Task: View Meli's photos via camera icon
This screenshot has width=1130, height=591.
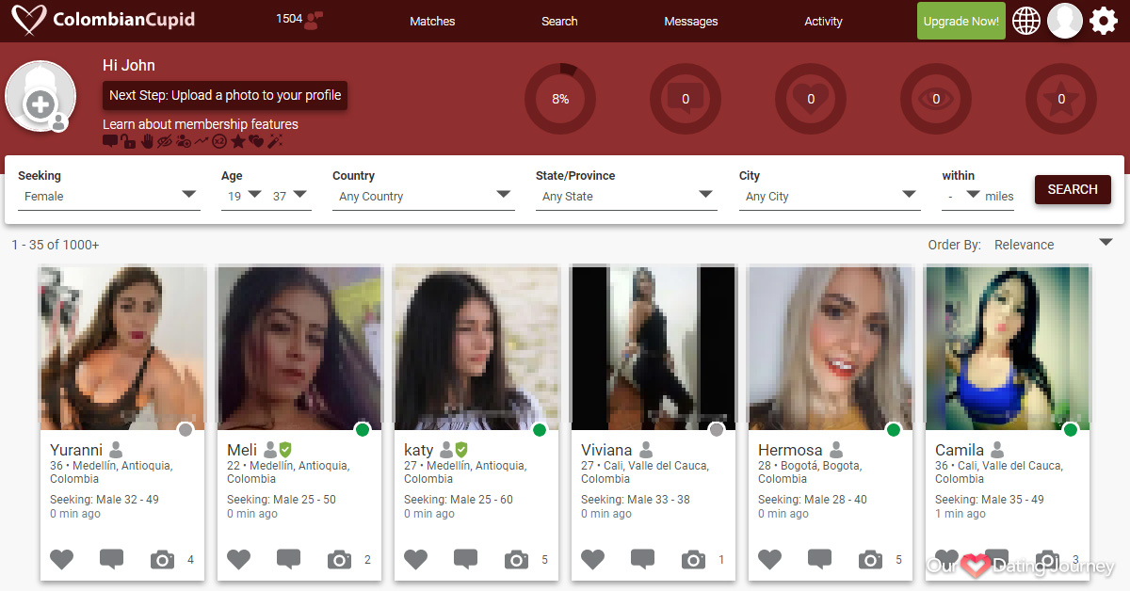Action: pyautogui.click(x=340, y=560)
